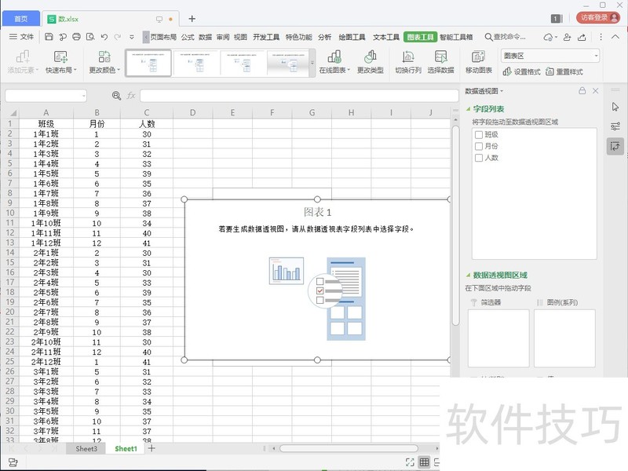Click the 重置样式 icon
628x471 pixels.
pos(567,69)
